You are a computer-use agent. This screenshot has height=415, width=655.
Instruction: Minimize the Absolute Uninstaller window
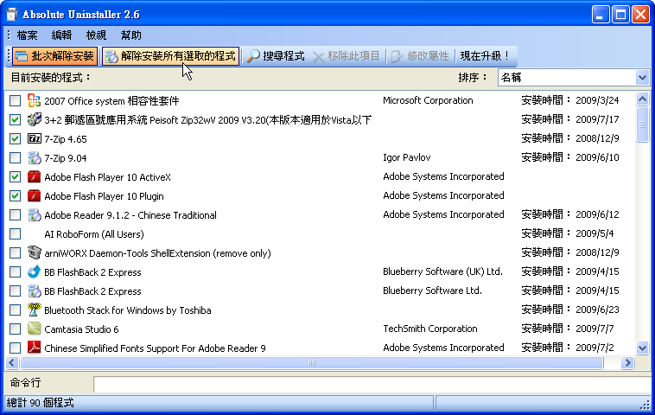coord(601,15)
